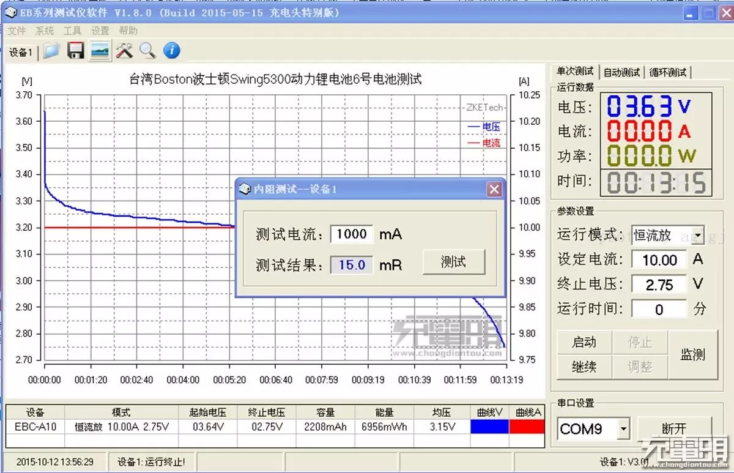Screen dimensions: 734x473
Task: Select the 02.75V ending voltage cell
Action: click(267, 426)
